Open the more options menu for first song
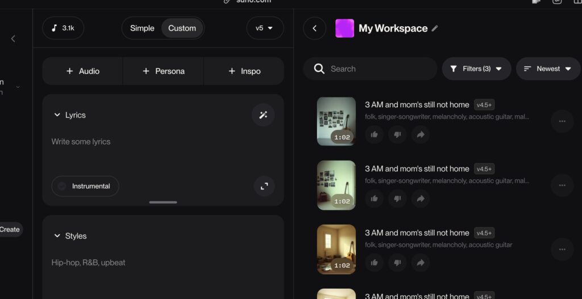582x299 pixels. tap(562, 121)
